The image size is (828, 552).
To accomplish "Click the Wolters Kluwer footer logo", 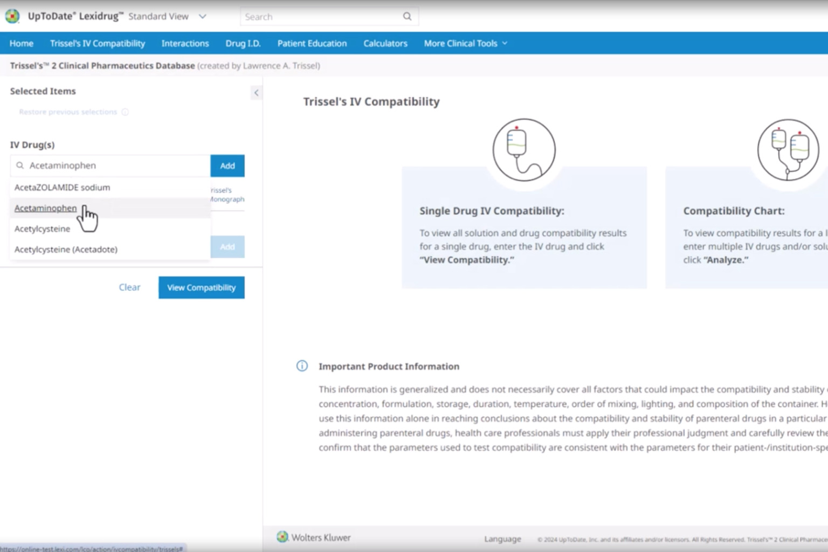I will click(x=282, y=537).
